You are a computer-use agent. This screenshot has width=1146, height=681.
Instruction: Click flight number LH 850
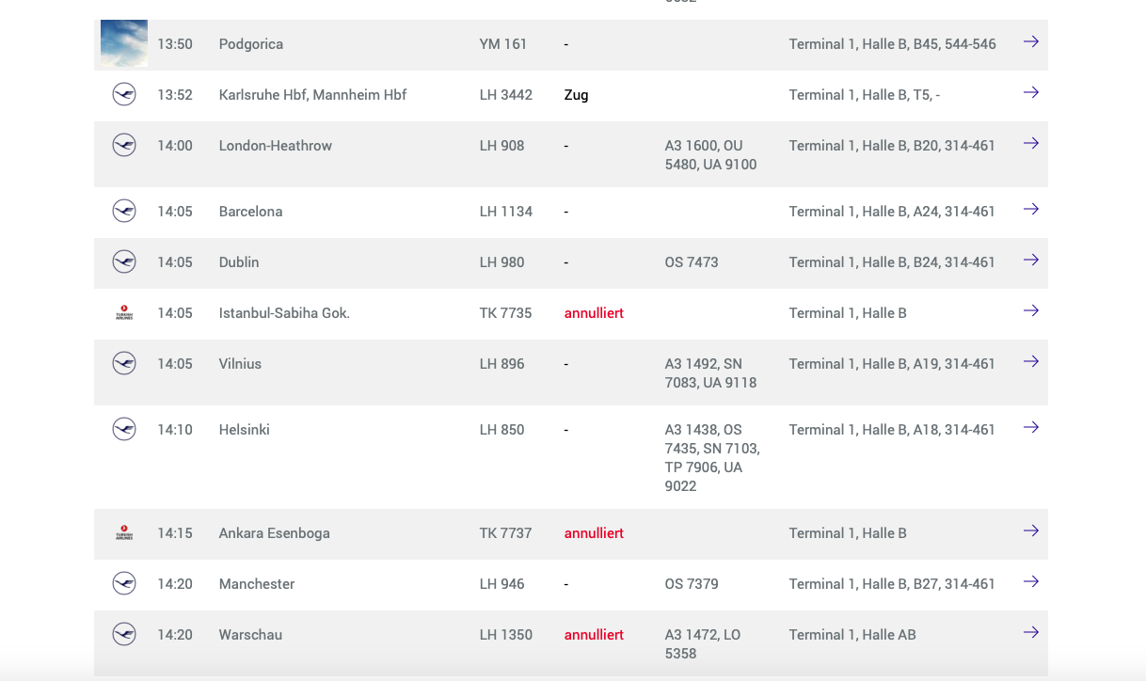[x=502, y=430]
